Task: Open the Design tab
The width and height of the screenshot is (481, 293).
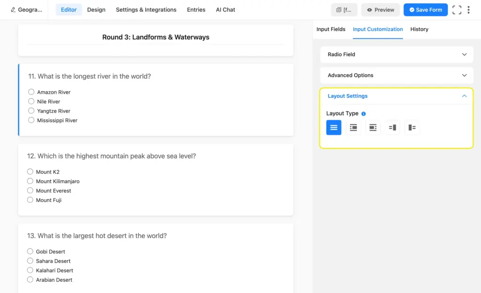Action: coord(96,10)
